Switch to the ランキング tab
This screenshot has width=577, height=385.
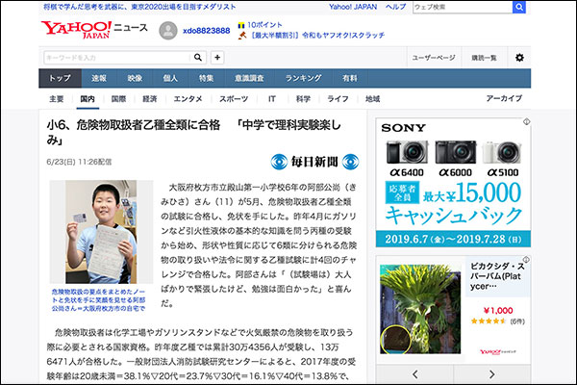coord(302,78)
